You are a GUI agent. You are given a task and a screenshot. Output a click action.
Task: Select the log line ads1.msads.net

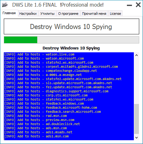pyautogui.click(x=38, y=132)
